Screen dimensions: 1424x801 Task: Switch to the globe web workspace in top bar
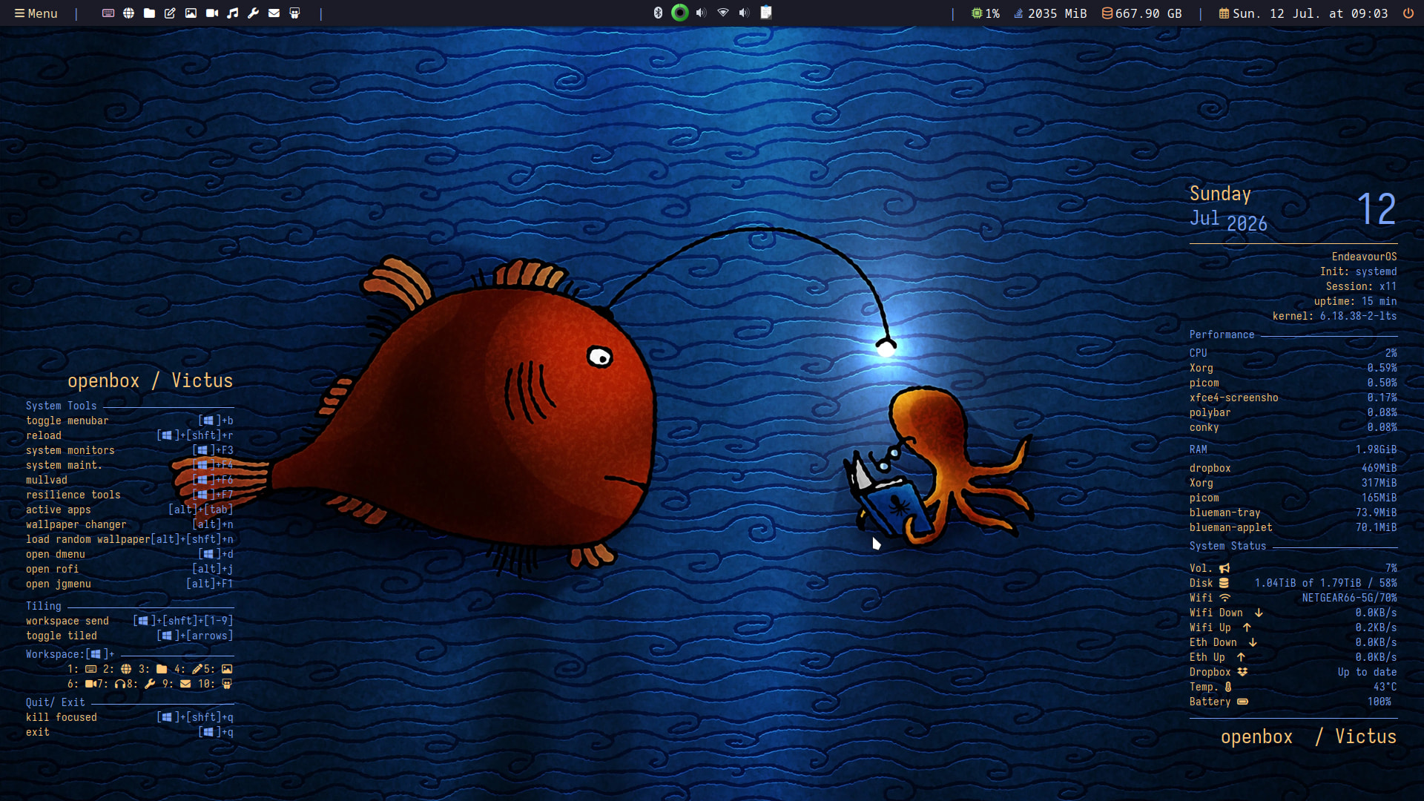tap(129, 13)
